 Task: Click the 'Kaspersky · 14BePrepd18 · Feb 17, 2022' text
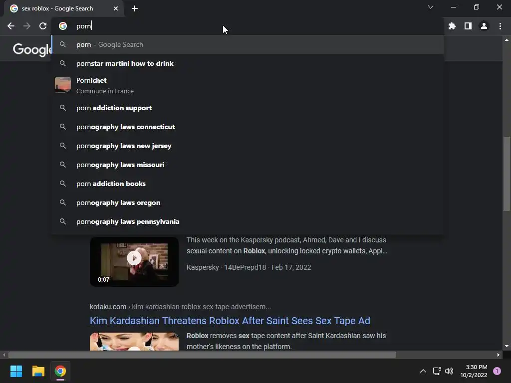[x=249, y=267]
